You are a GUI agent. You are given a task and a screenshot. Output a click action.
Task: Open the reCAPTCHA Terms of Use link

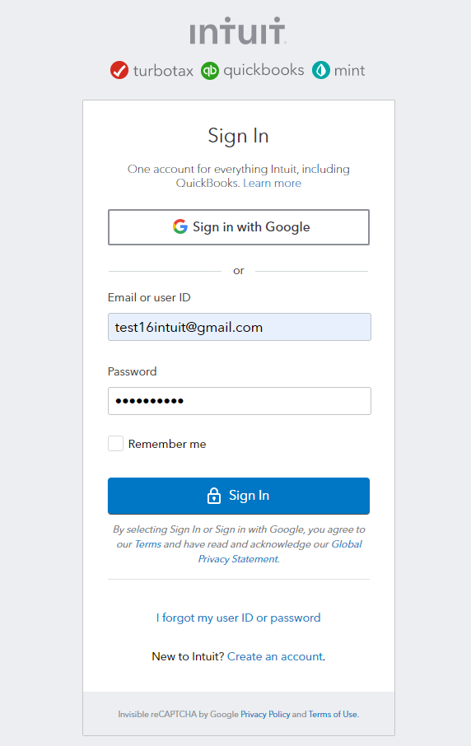coord(333,714)
